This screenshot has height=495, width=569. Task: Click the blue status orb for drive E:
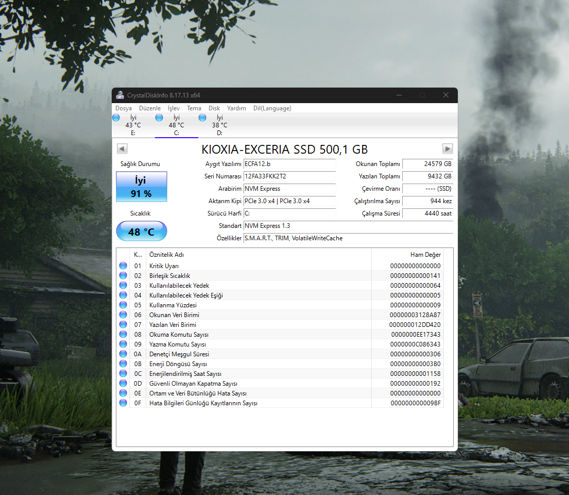[116, 118]
